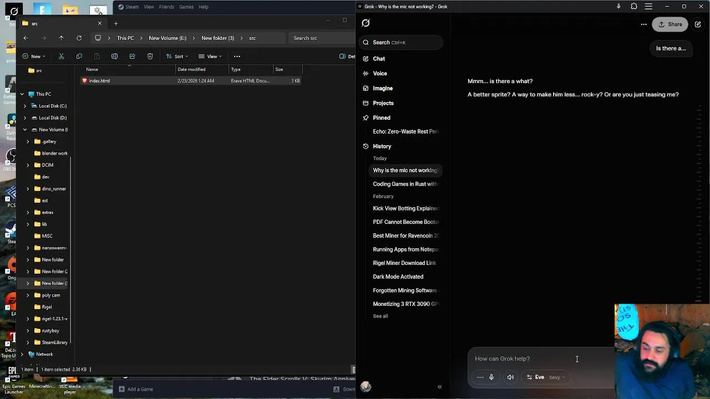
Task: Expand Local Disk (C:) in tree
Action: pos(25,106)
